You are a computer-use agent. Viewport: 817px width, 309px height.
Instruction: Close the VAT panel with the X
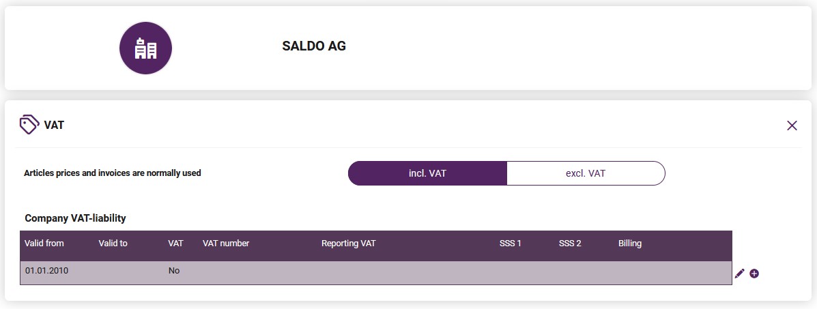click(x=792, y=125)
